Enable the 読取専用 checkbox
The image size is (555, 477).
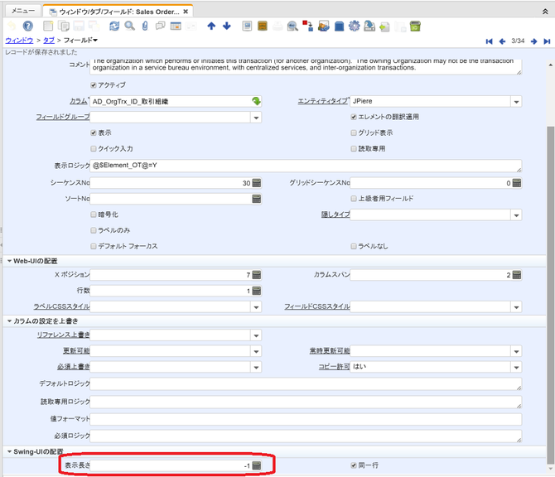coord(354,148)
